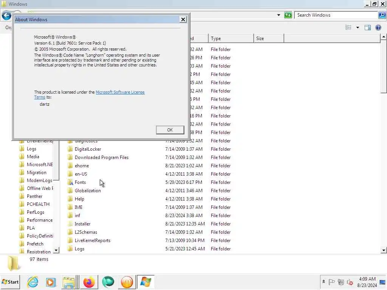The width and height of the screenshot is (387, 290).
Task: Click the 7/14/2009 1:37 AM DigitalLocker date
Action: click(184, 149)
